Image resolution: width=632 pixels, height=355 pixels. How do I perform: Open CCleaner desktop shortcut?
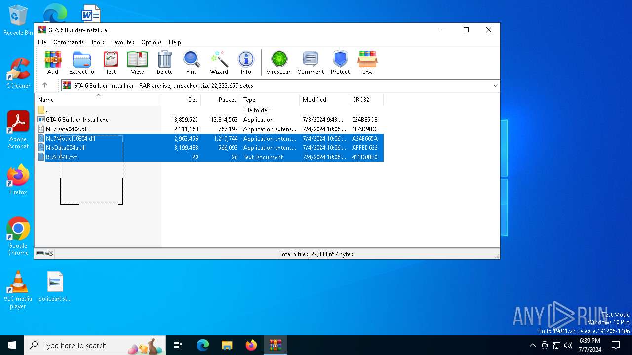pos(18,73)
